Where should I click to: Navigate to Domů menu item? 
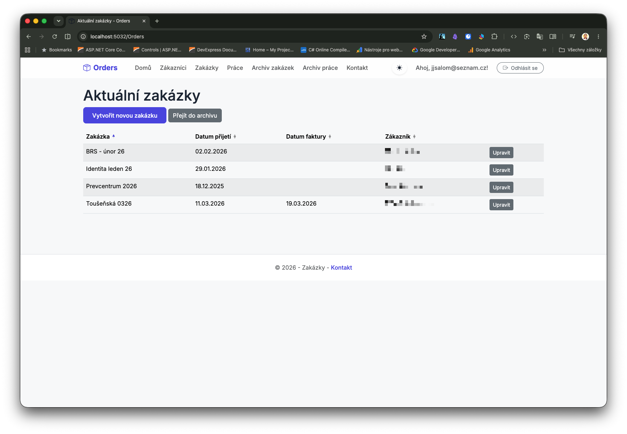click(x=143, y=68)
